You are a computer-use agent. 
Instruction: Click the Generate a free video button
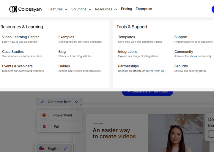tap(147, 93)
